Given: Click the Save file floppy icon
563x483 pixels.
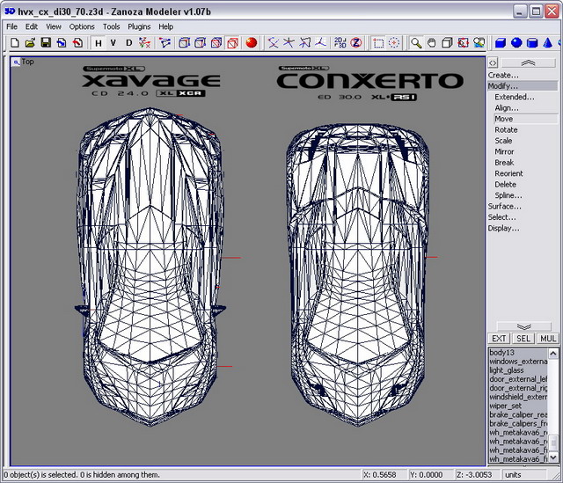Looking at the screenshot, I should (x=46, y=42).
